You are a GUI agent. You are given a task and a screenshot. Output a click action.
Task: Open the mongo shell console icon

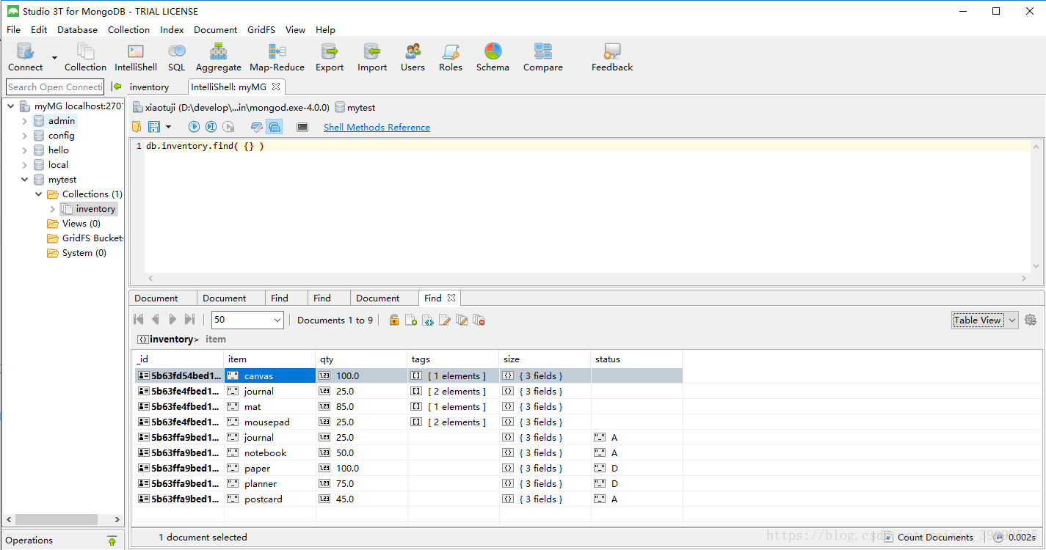[302, 127]
